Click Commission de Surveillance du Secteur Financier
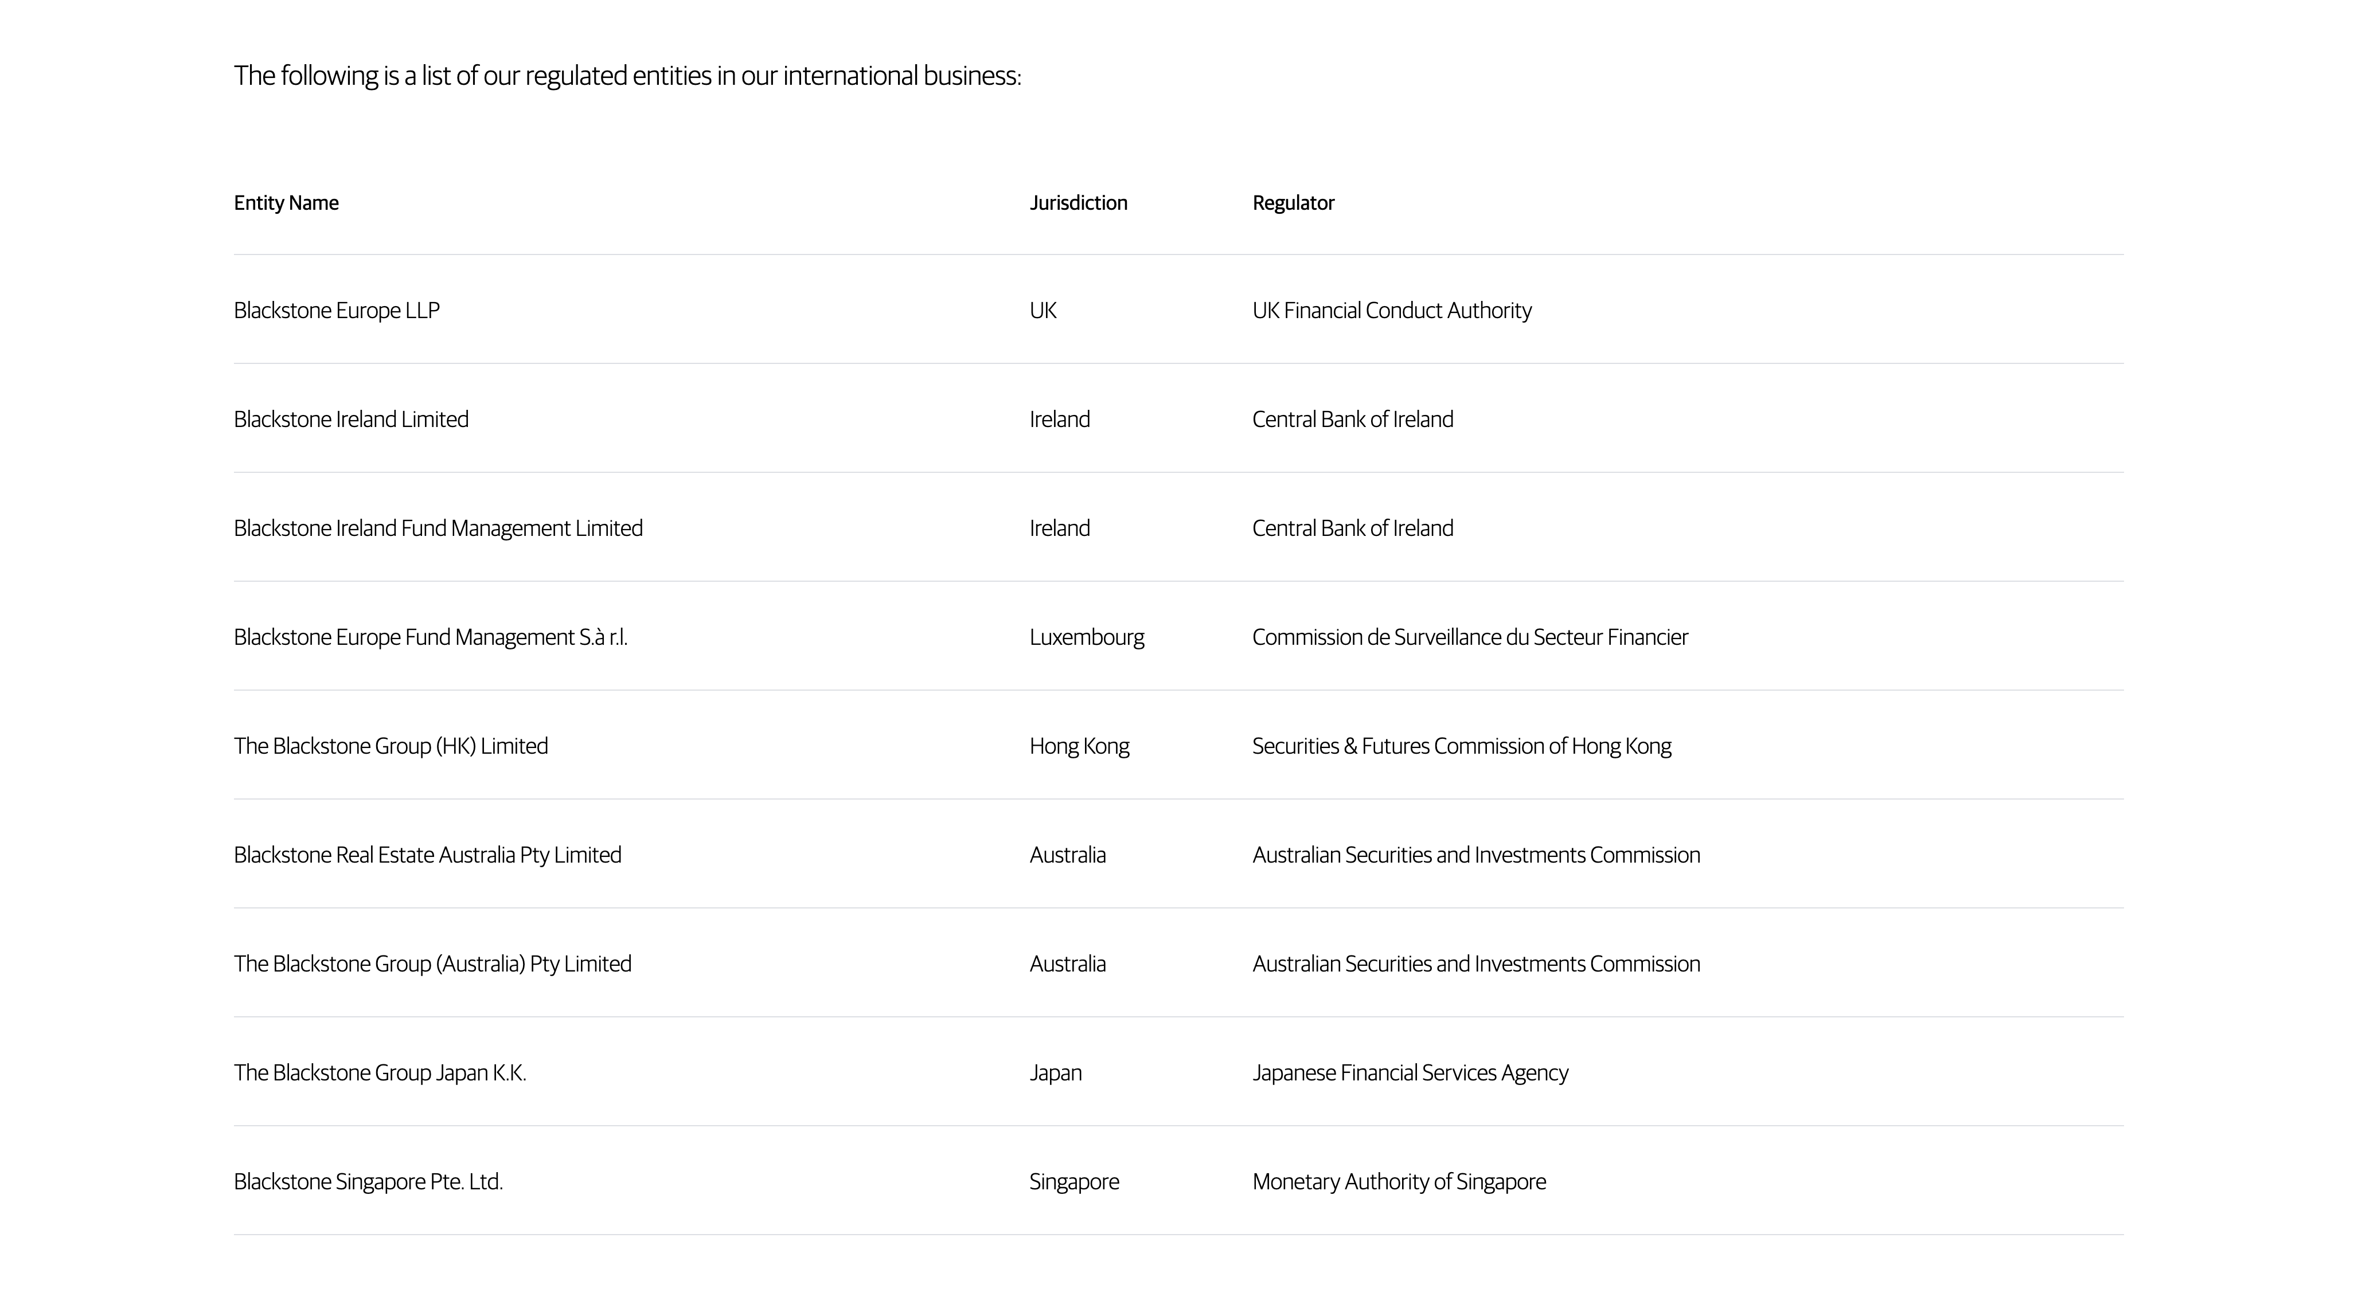2358x1316 pixels. pos(1469,638)
